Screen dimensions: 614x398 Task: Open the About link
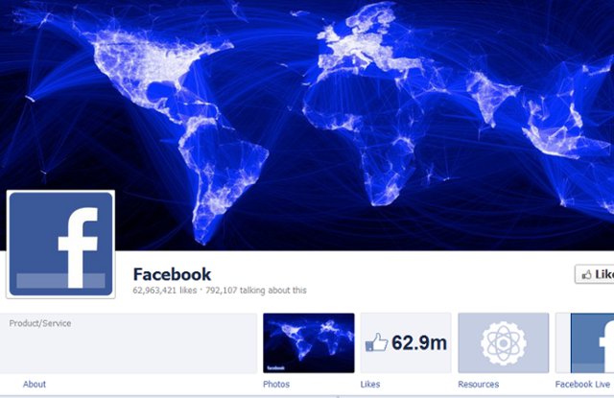pos(35,385)
